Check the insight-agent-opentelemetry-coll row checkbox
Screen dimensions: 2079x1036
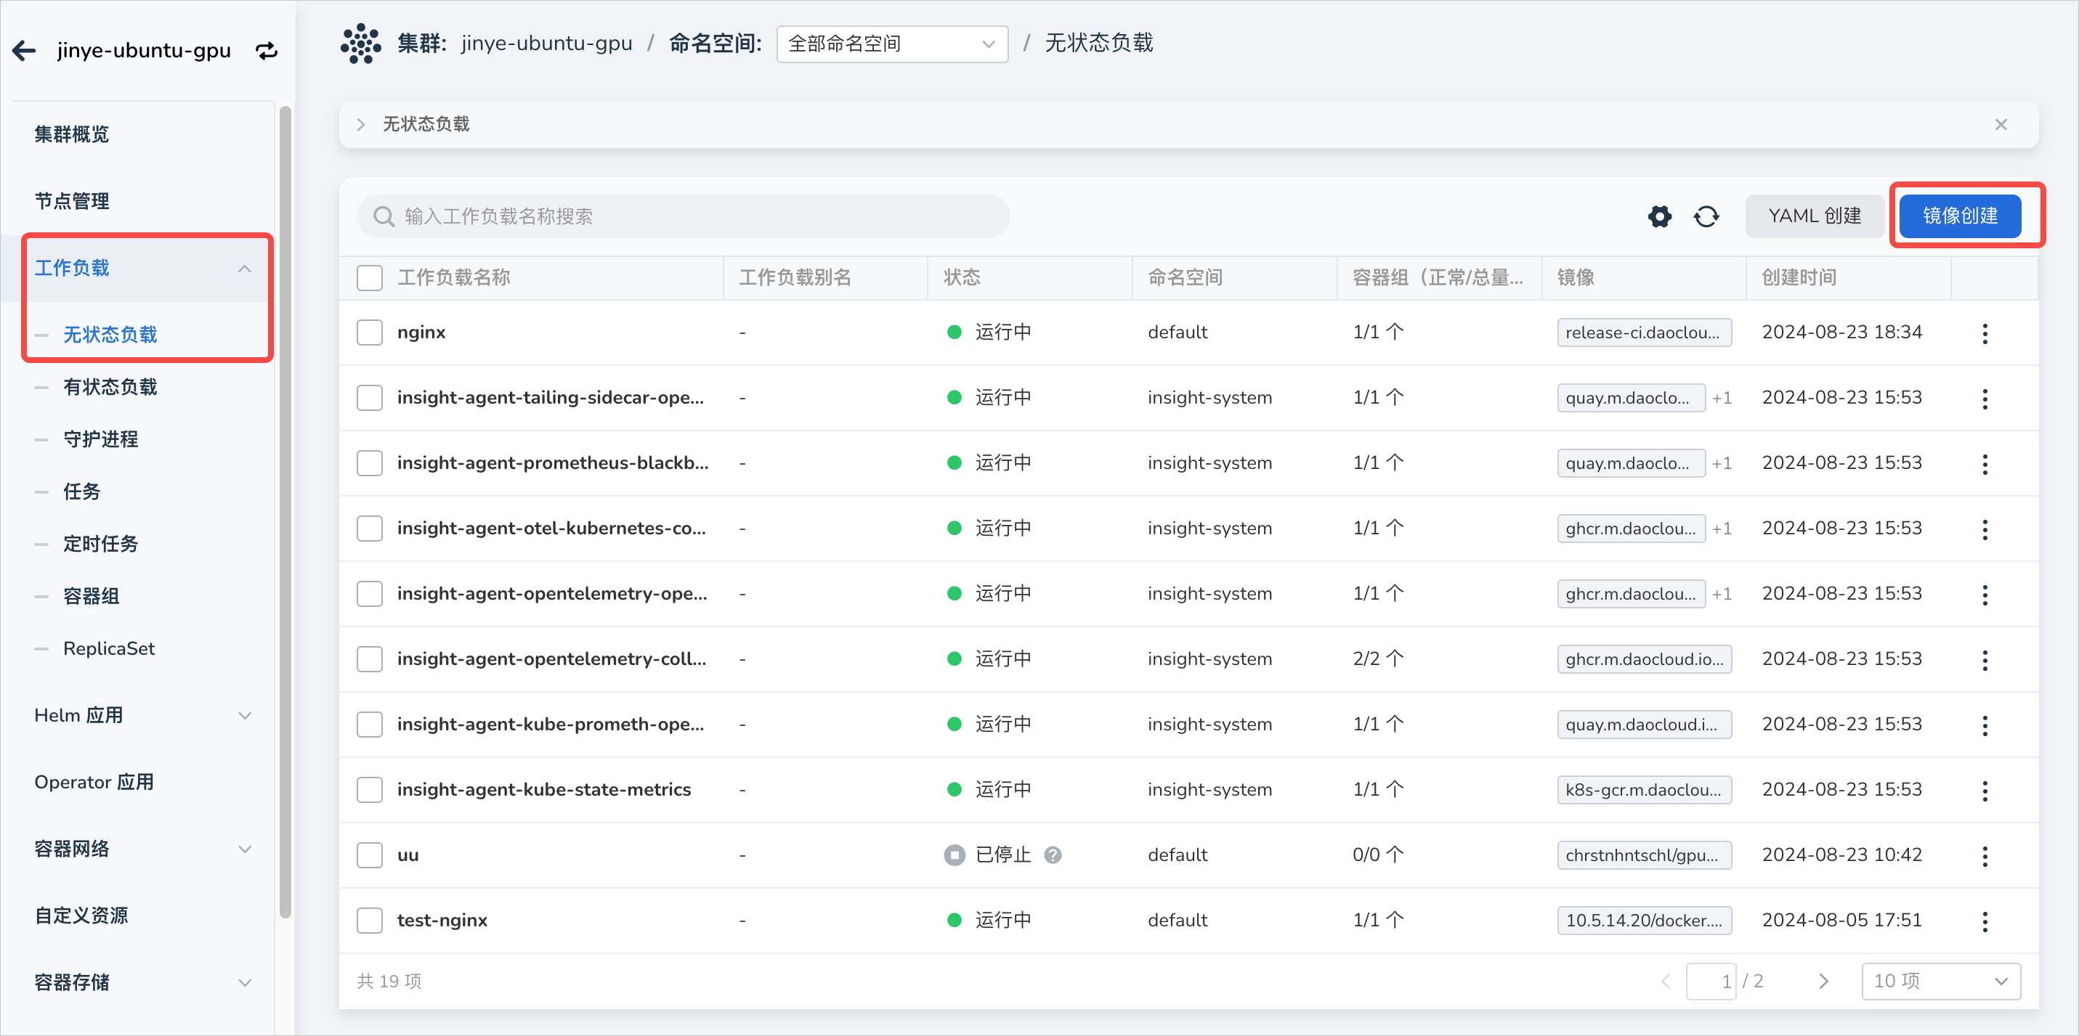[x=370, y=659]
